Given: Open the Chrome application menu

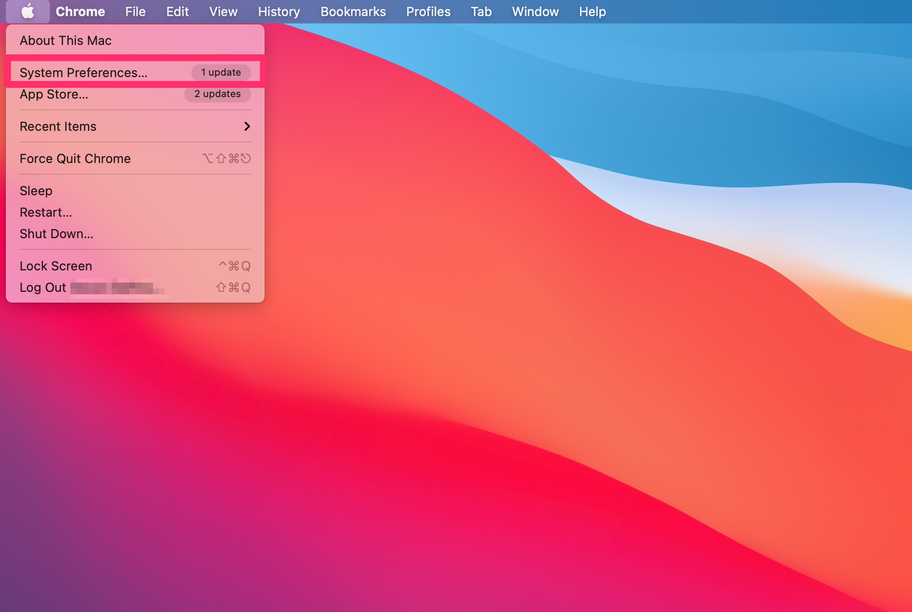Looking at the screenshot, I should 80,11.
